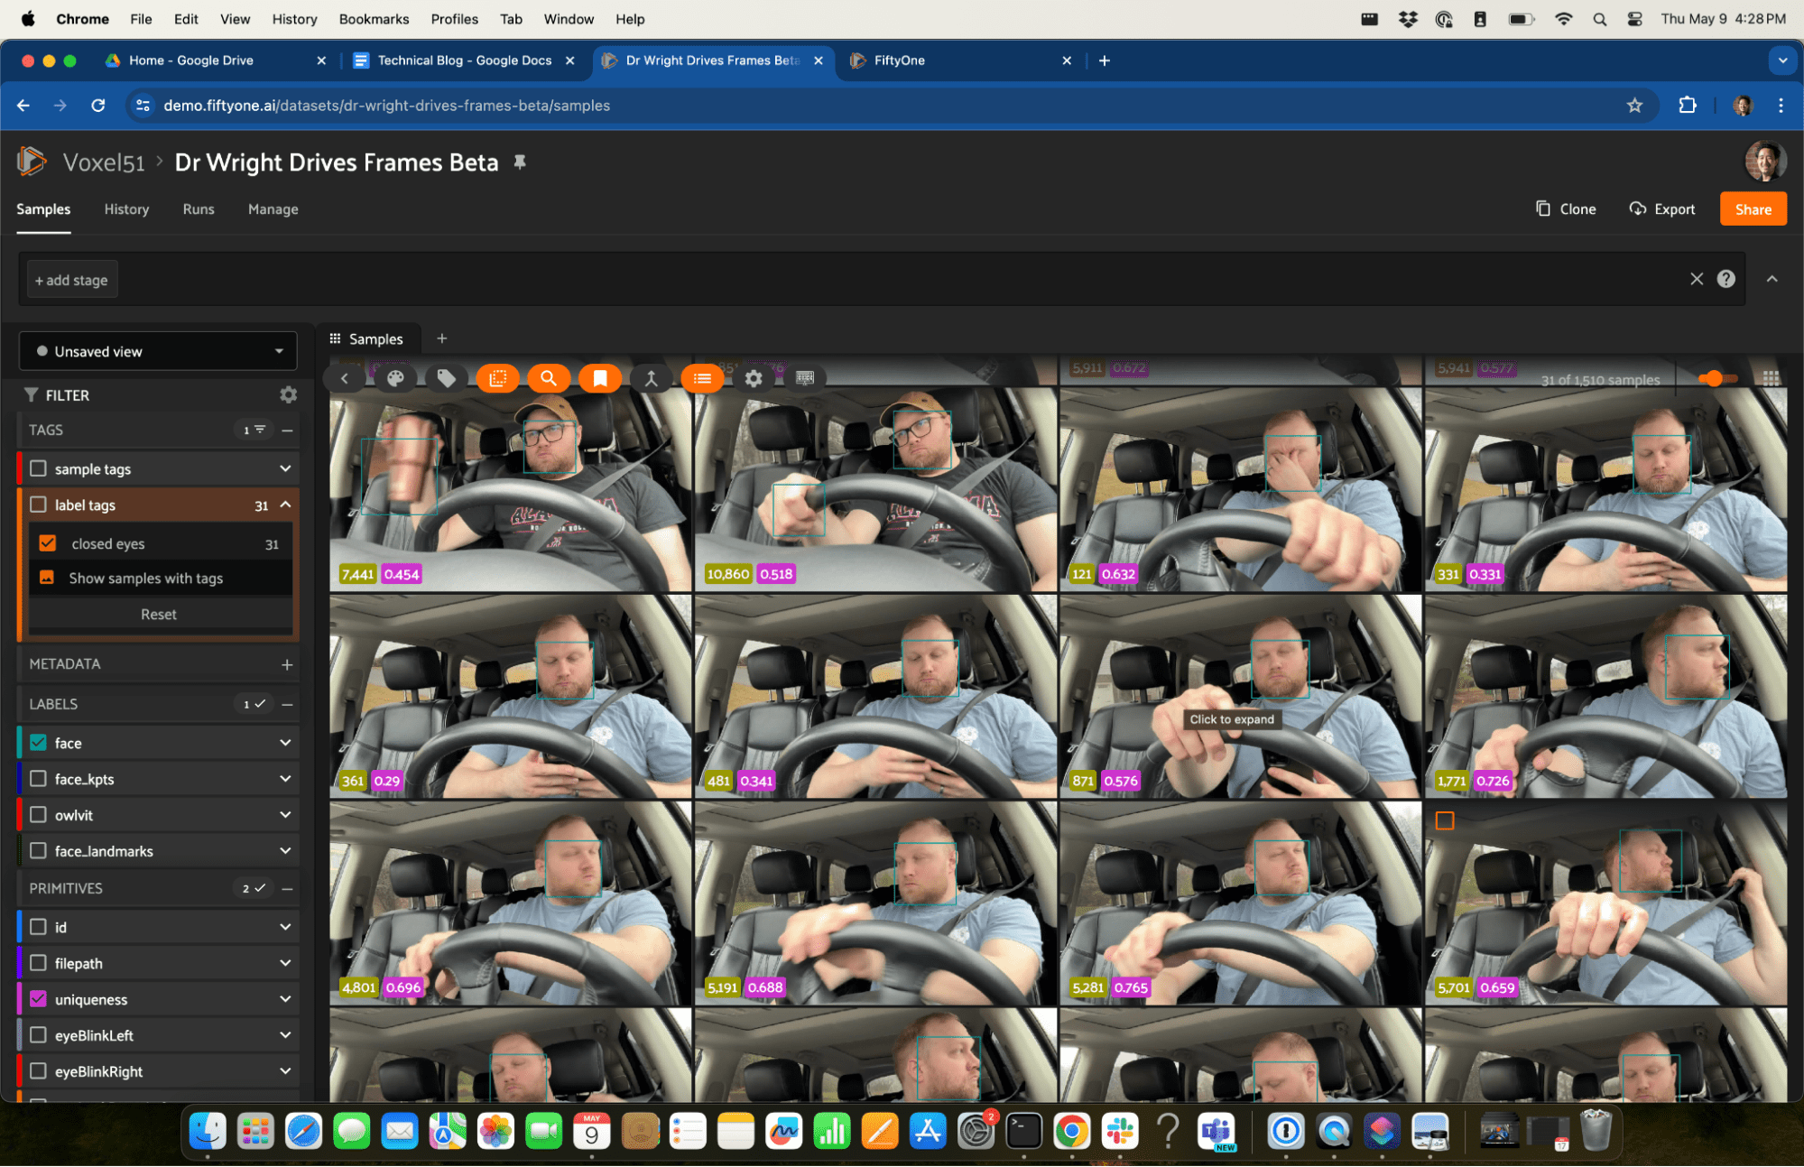Screen dimensions: 1804x1167
Task: Click the tag samples icon
Action: pos(446,378)
